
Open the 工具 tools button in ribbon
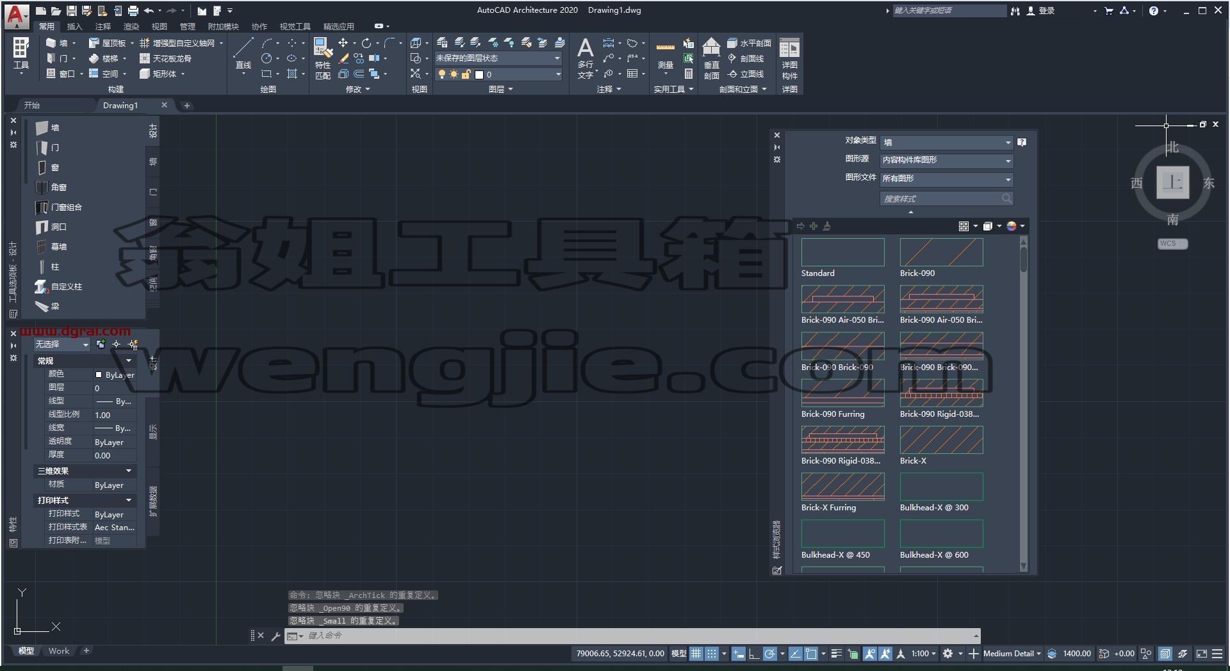coord(21,55)
